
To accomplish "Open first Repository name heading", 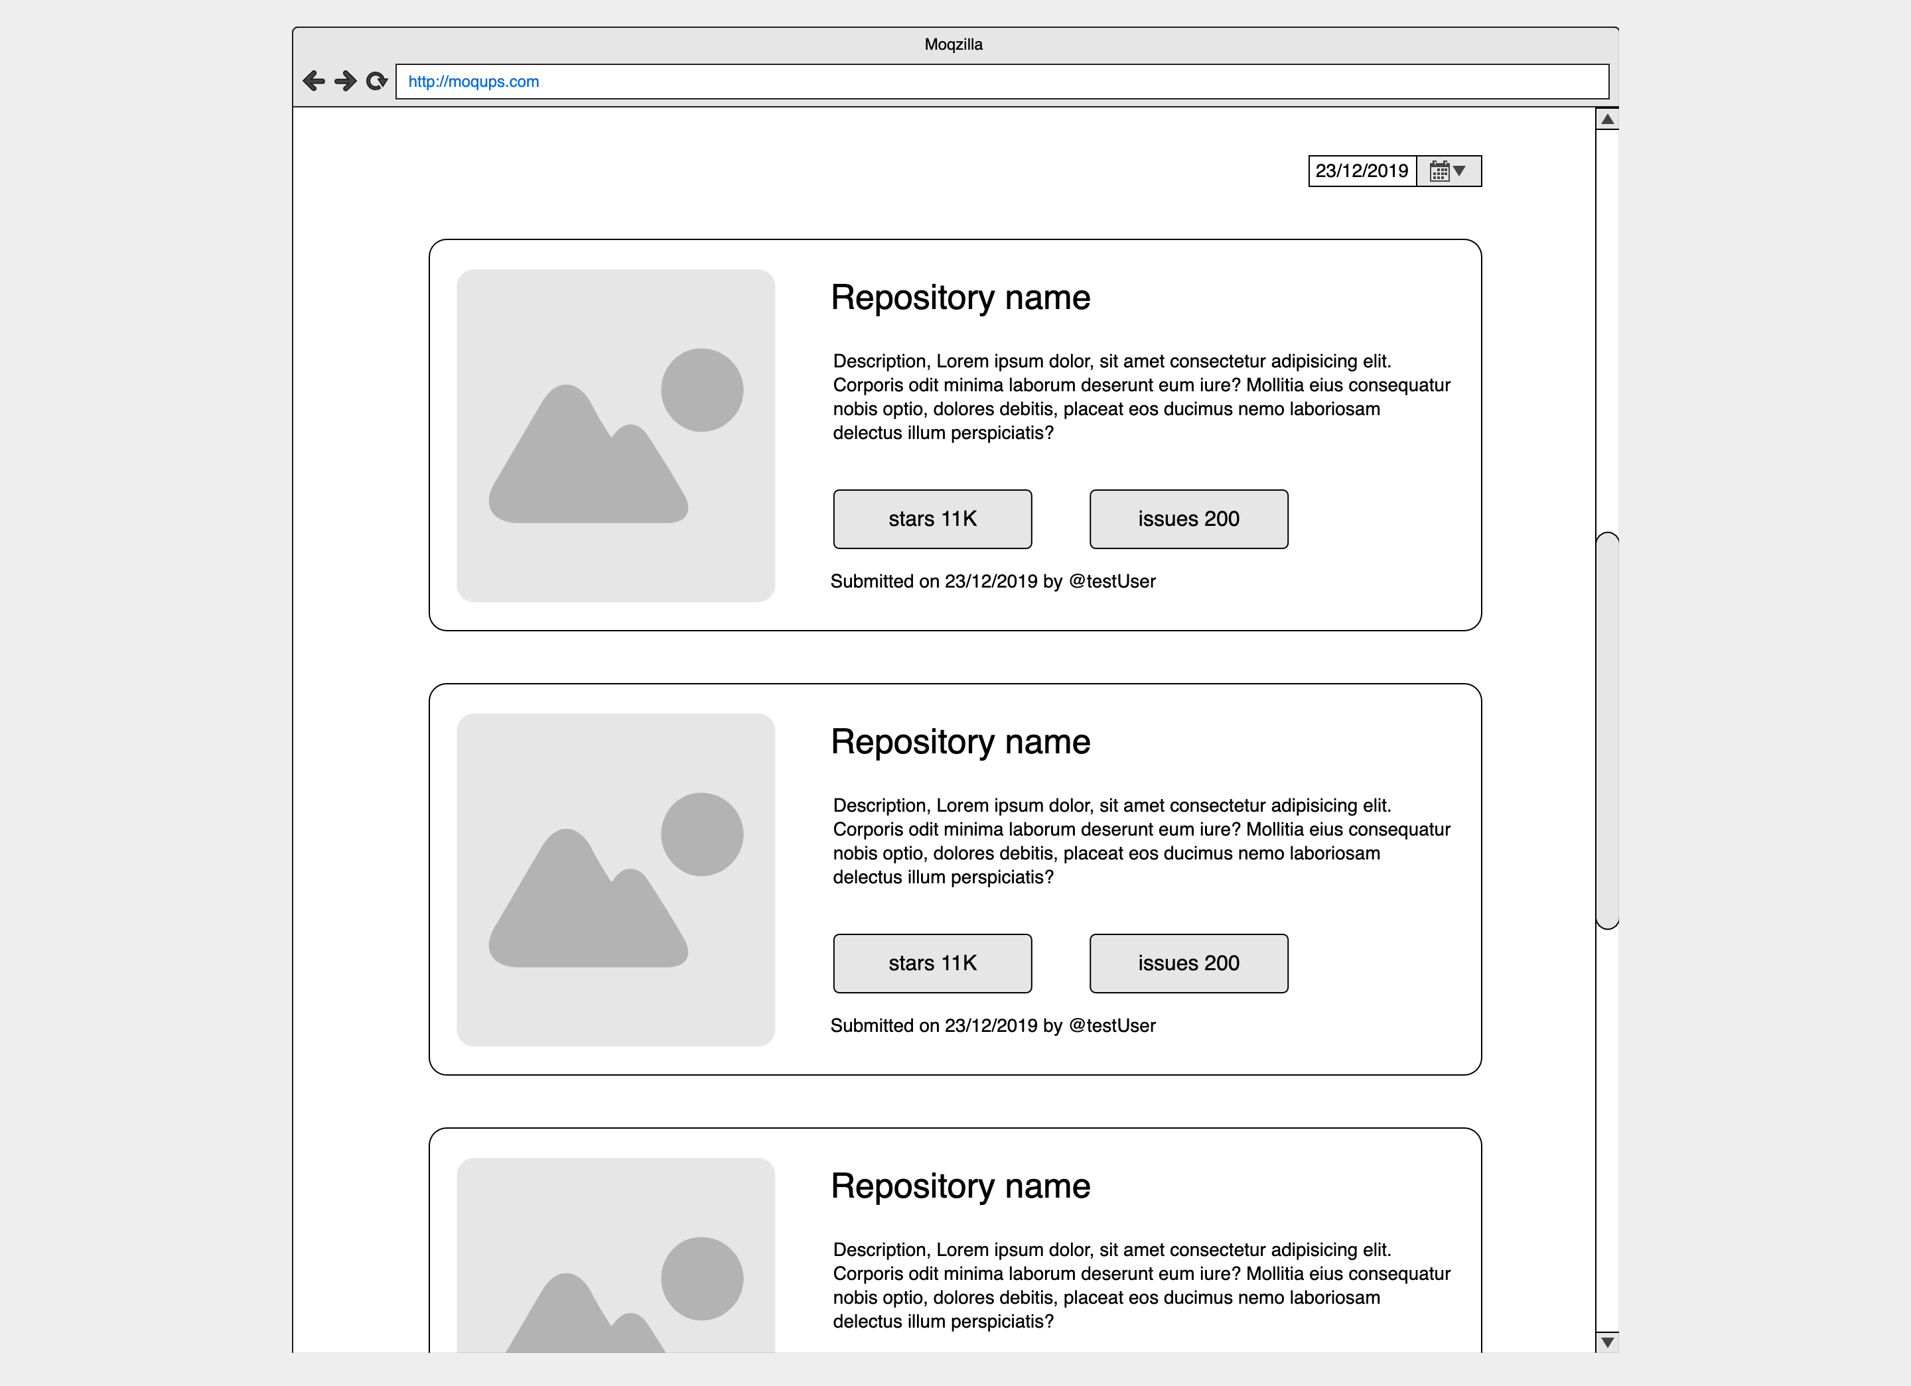I will click(959, 297).
